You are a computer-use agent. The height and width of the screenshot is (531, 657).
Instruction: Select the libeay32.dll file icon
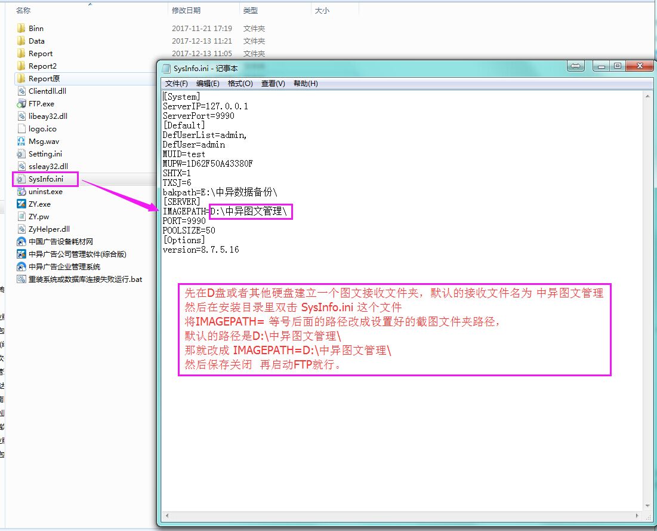pyautogui.click(x=21, y=116)
